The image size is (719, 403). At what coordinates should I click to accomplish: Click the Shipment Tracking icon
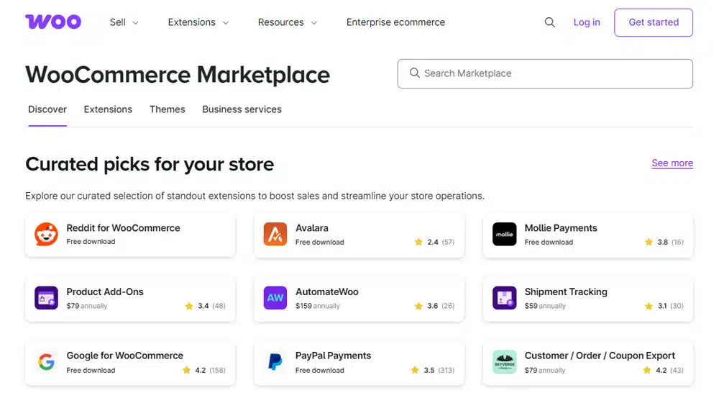[x=505, y=298]
